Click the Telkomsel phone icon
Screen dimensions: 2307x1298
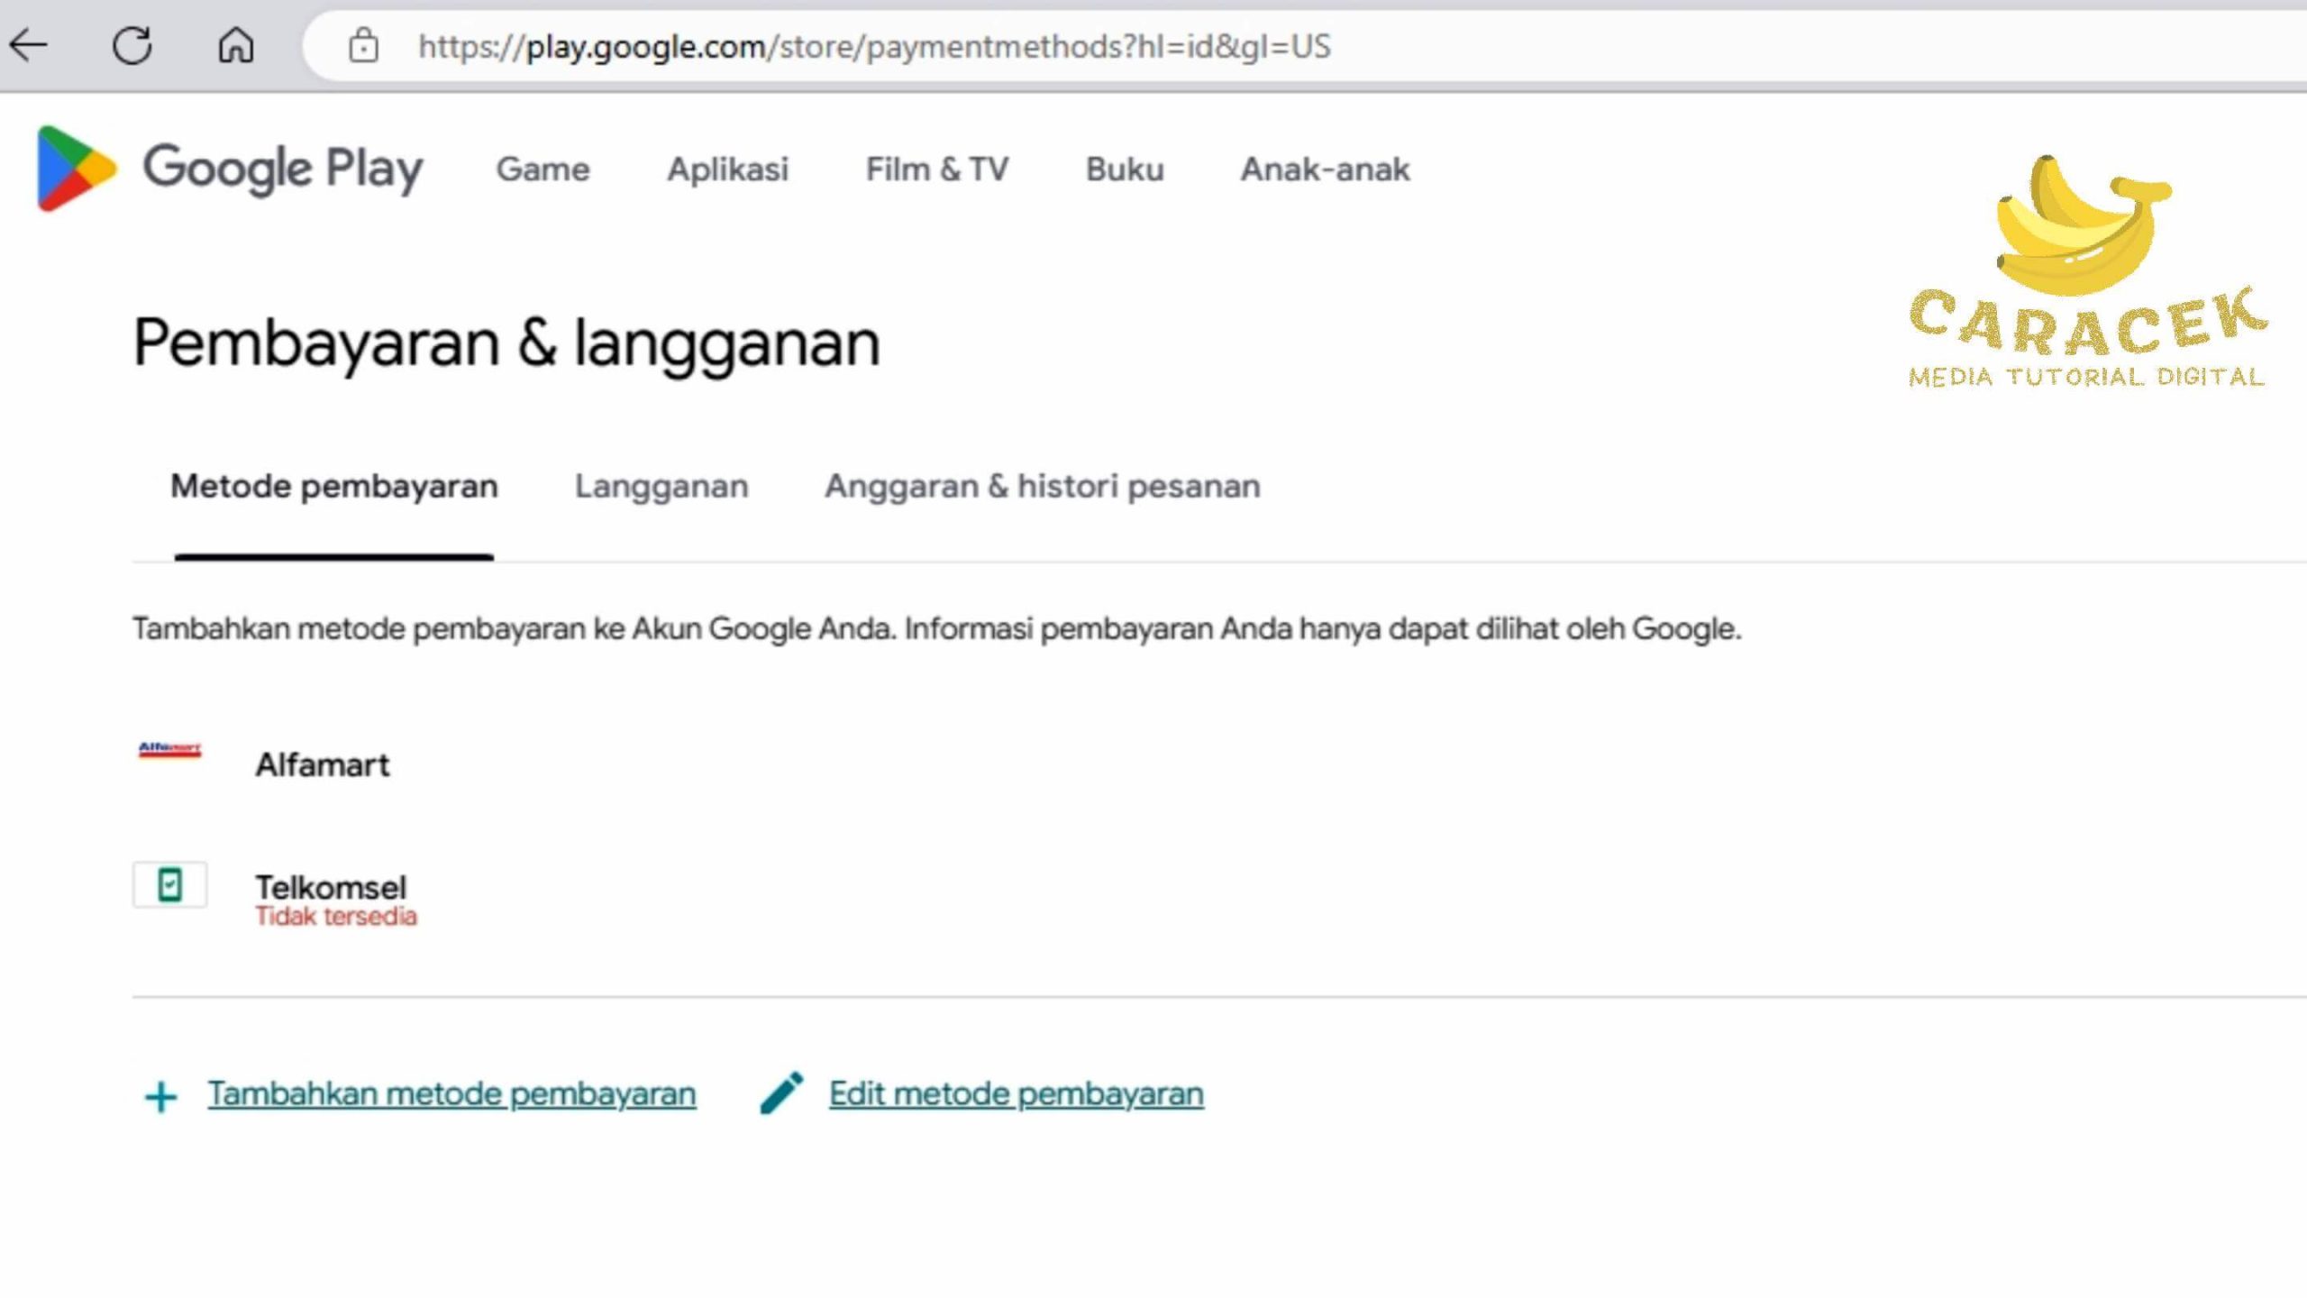169,884
